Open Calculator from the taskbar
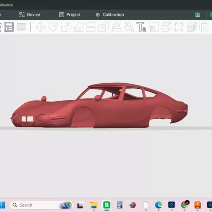212x212 pixels. pyautogui.click(x=120, y=205)
